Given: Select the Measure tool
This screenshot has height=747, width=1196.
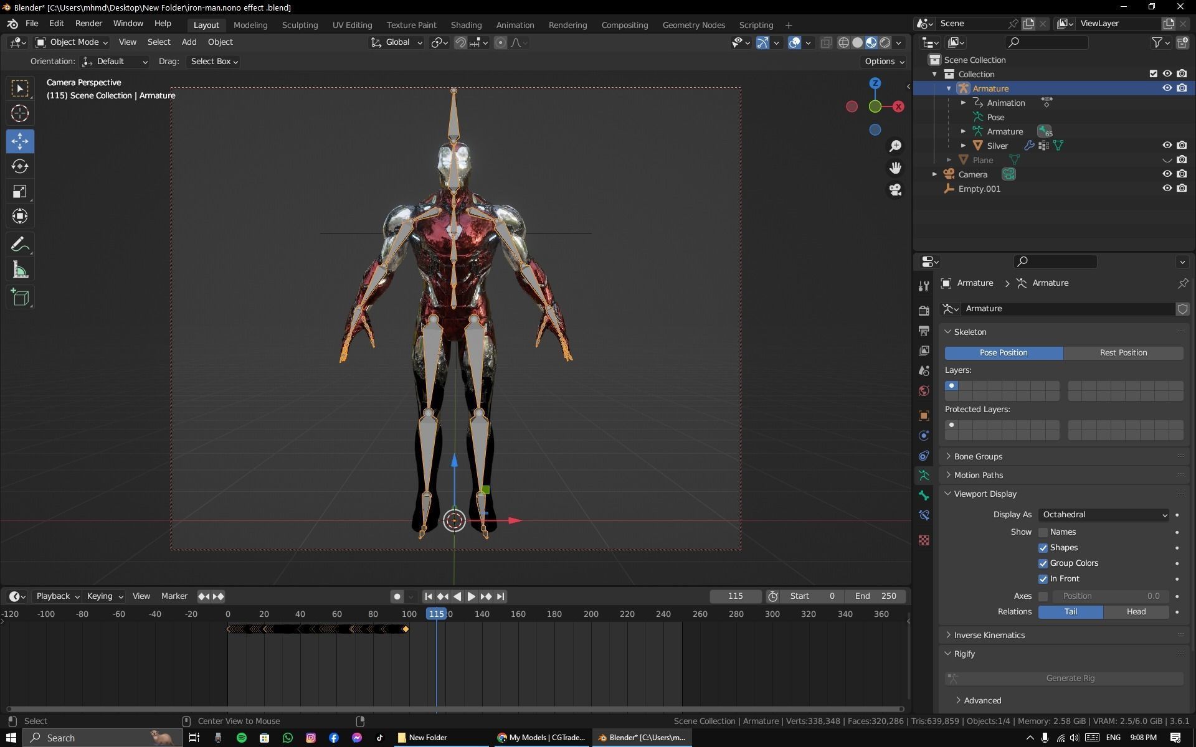Looking at the screenshot, I should [20, 270].
